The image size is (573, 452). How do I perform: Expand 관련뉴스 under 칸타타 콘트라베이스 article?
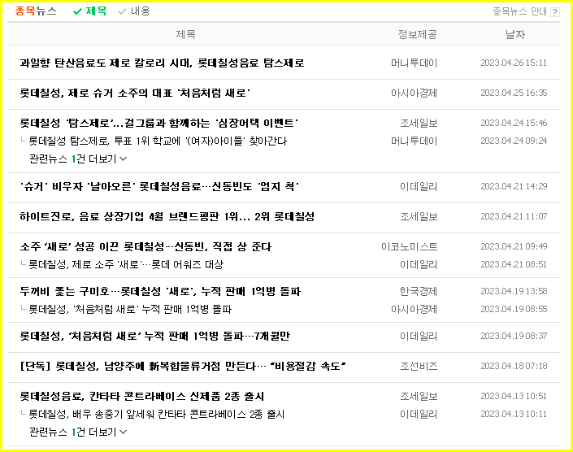click(x=78, y=432)
